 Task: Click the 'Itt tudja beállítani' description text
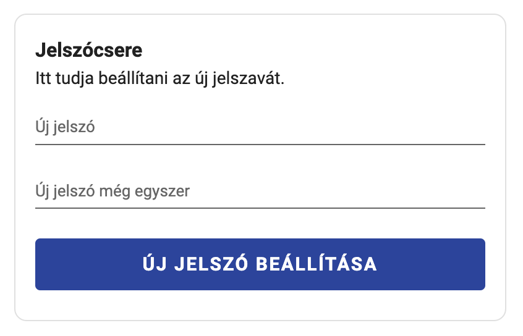(159, 79)
